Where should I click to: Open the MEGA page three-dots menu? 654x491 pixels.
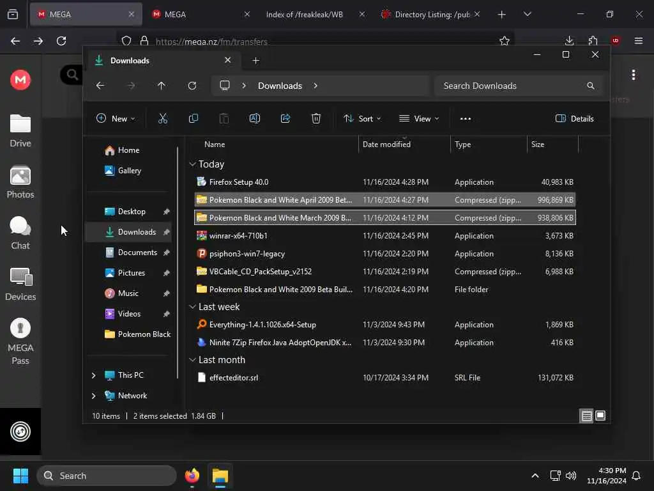(633, 75)
